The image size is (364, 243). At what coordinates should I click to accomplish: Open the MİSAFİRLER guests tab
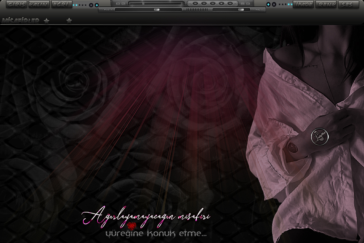[21, 21]
